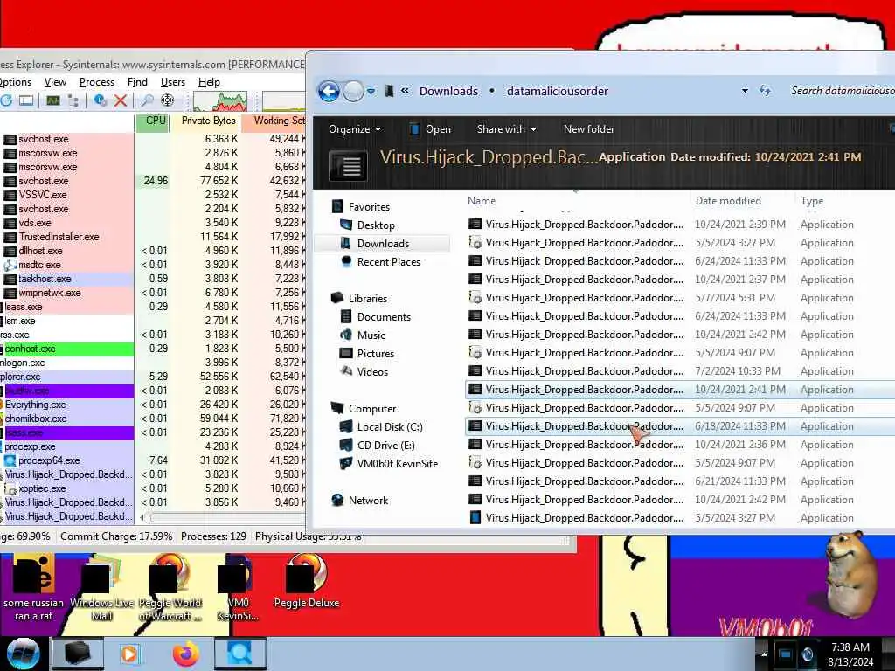Click the Process Explorer magnifier icon on taskbar

click(240, 654)
